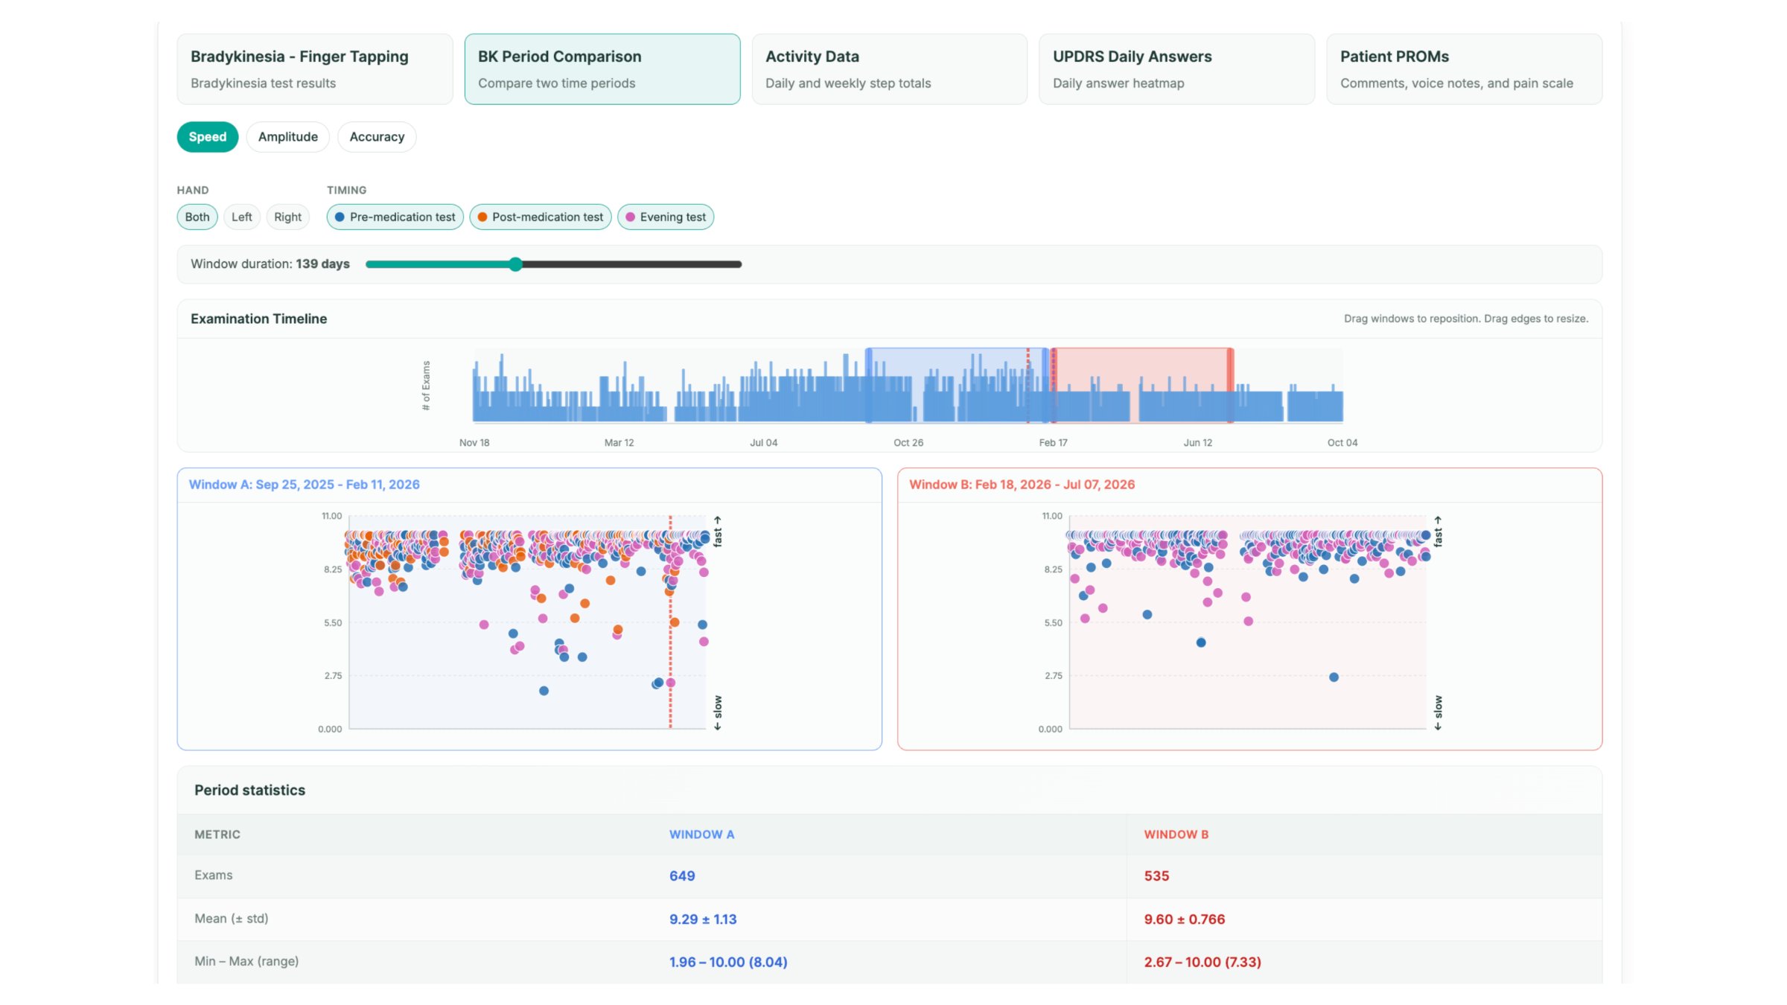The height and width of the screenshot is (1005, 1787).
Task: Click the Window B mean 9.60 ± 0.766
Action: point(1185,919)
